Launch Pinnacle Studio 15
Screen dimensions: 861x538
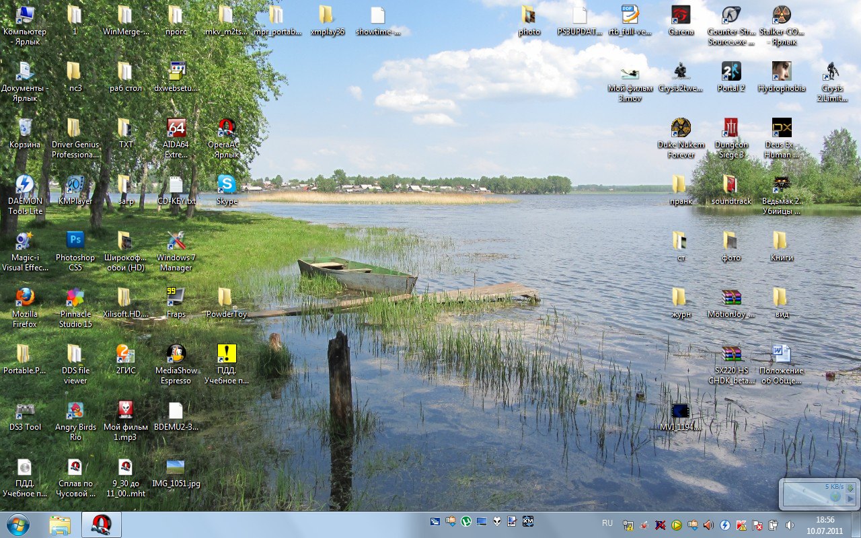pyautogui.click(x=75, y=308)
